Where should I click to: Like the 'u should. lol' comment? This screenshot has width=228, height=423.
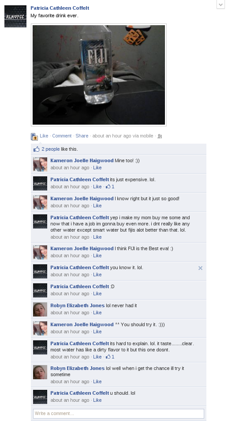pos(97,400)
